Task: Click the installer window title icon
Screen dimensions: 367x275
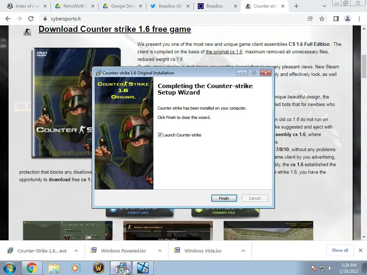Action: tap(98, 73)
